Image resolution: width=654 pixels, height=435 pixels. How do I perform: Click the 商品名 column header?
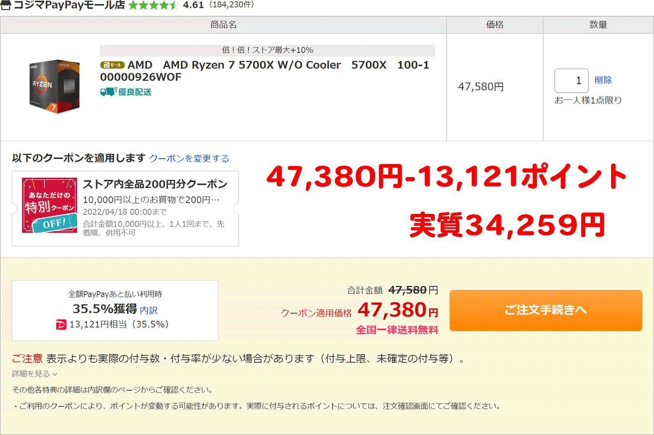click(x=224, y=25)
